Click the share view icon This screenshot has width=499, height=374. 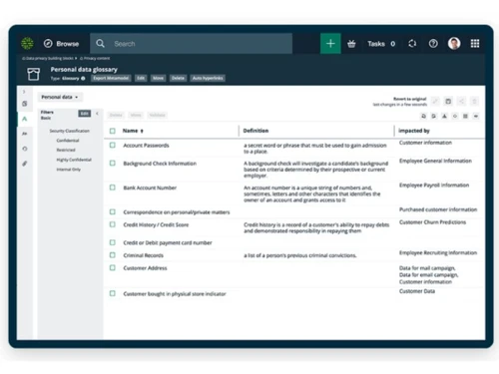pos(461,101)
